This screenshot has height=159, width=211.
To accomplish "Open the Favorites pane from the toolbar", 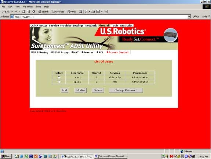I will 58,12.
